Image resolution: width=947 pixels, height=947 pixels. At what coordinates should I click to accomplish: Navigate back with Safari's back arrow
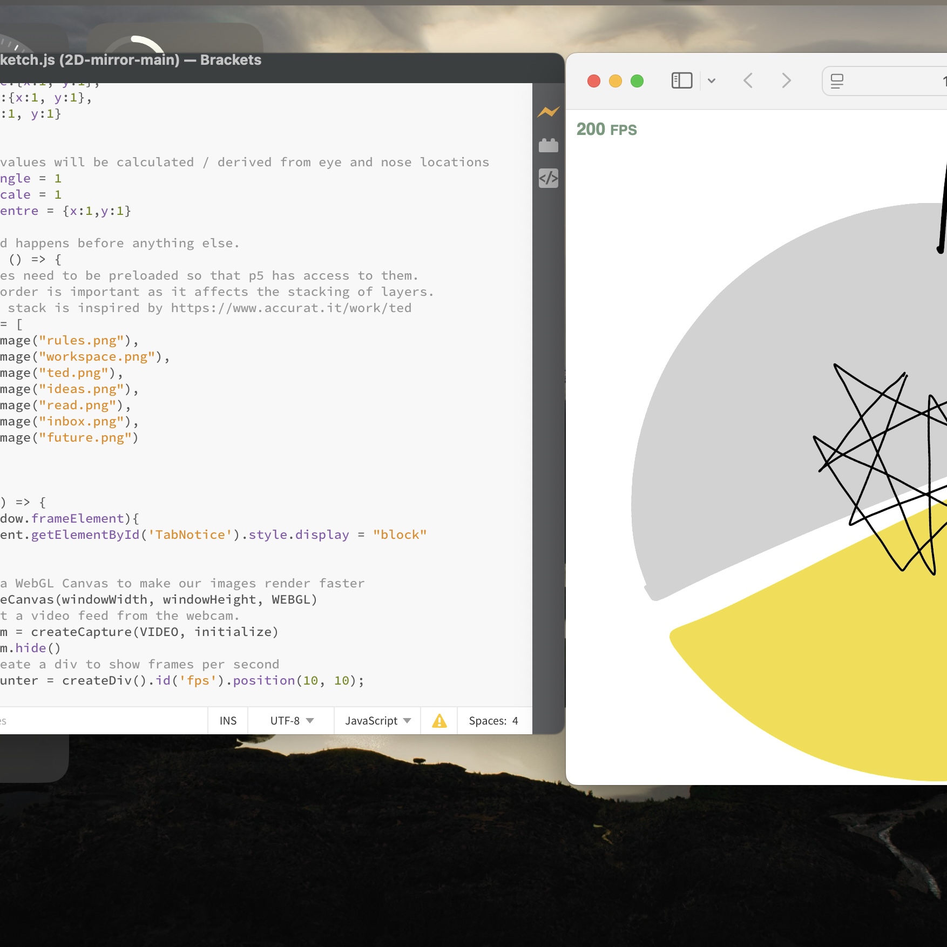(x=748, y=80)
